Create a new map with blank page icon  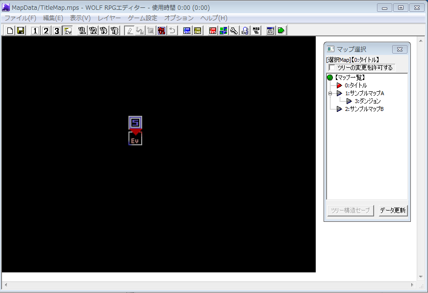[10, 30]
